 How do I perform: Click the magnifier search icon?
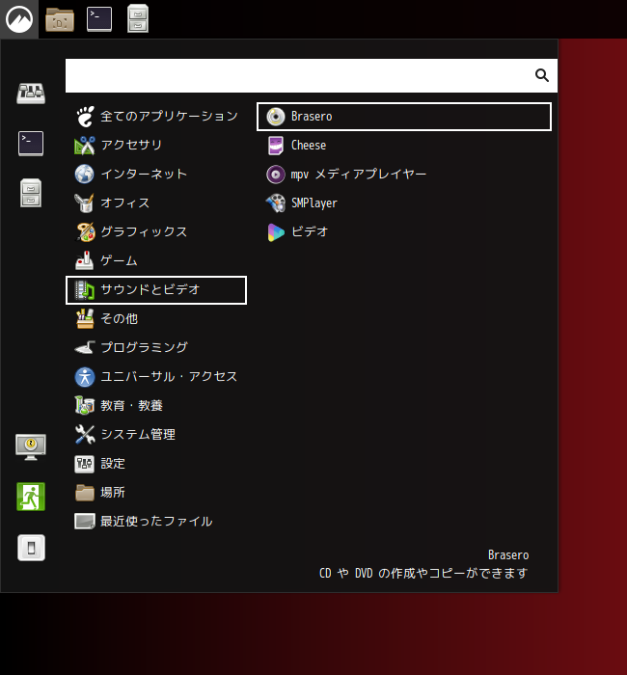click(542, 75)
